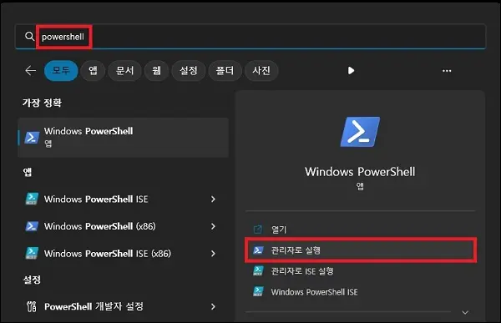Click the Windows PowerShell ISE result icon
This screenshot has height=323, width=501.
32,199
